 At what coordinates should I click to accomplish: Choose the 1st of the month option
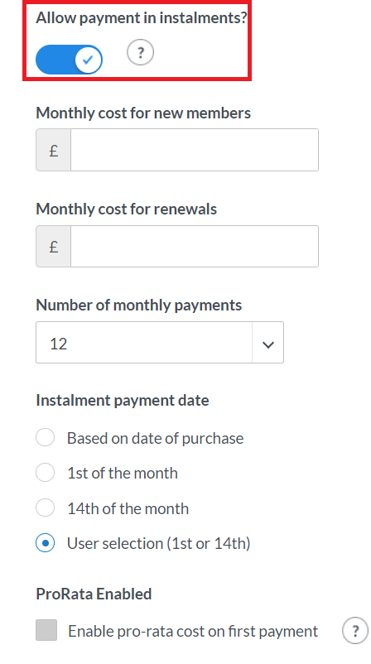click(45, 473)
